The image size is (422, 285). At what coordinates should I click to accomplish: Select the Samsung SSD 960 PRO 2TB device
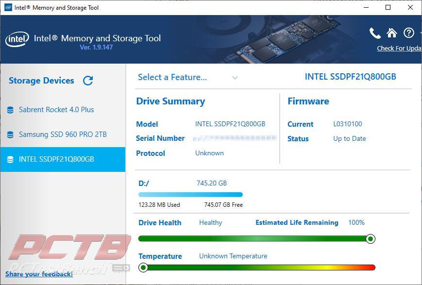(63, 134)
